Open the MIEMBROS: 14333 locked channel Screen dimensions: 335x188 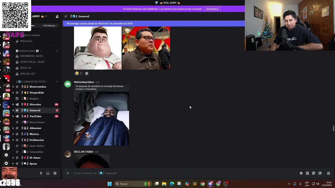tap(37, 56)
